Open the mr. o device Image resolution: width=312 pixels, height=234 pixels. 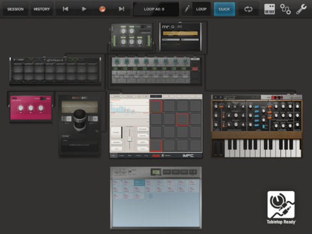[x=181, y=37]
